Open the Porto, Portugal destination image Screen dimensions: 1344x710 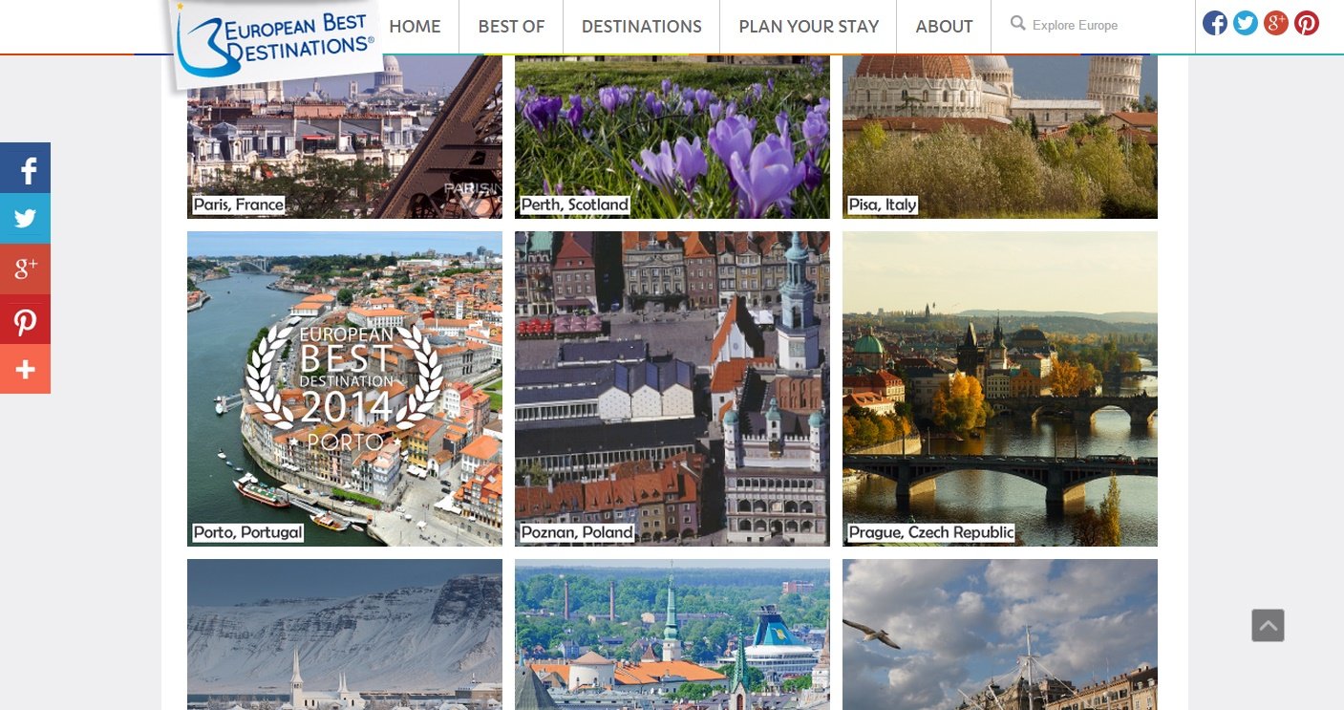pos(344,388)
